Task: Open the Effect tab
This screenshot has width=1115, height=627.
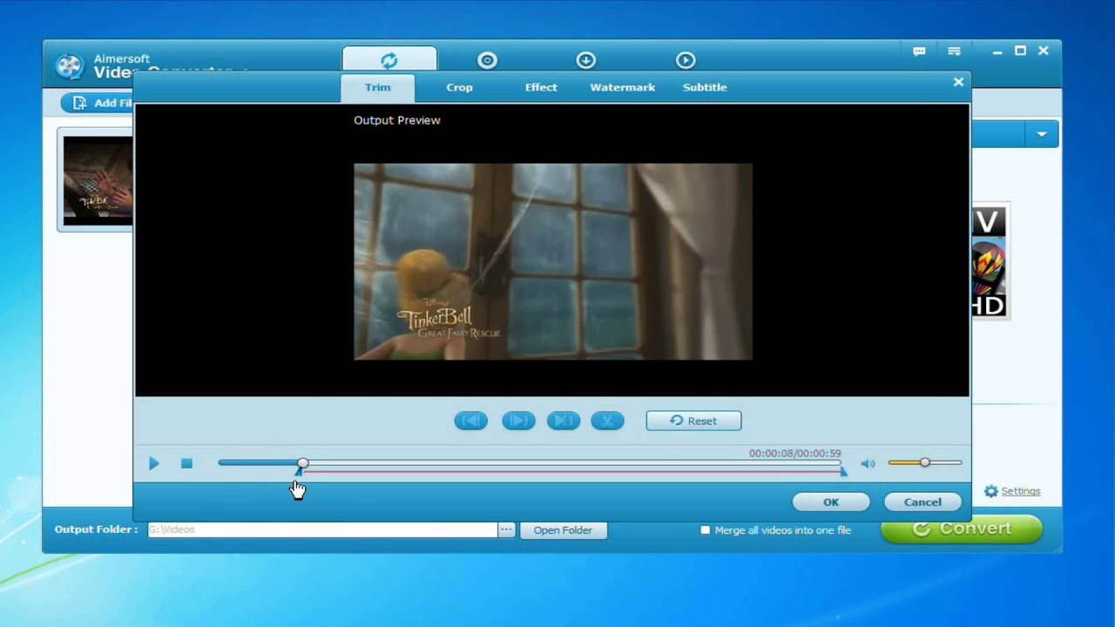Action: [x=541, y=87]
